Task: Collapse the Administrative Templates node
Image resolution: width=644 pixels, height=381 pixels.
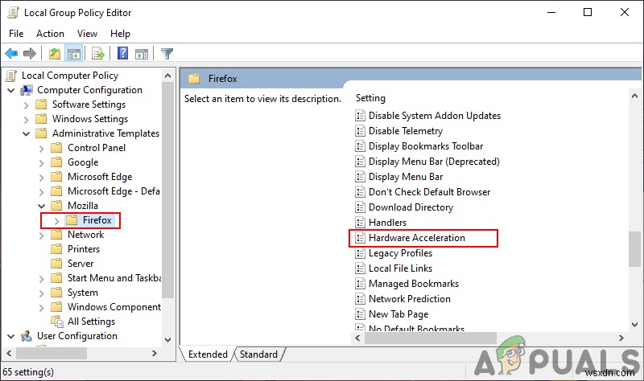Action: [x=27, y=133]
